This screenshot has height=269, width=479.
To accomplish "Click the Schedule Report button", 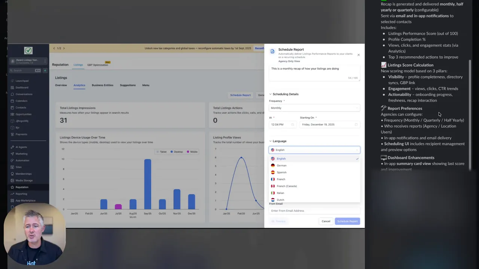I will tap(347, 221).
